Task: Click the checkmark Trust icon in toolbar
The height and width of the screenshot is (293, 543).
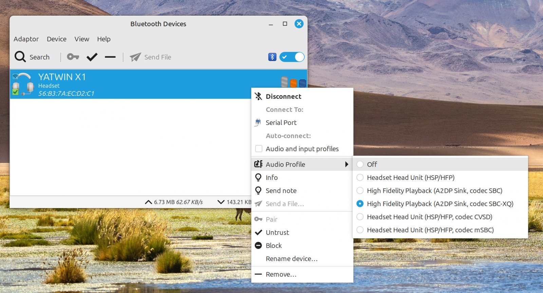Action: (x=92, y=57)
